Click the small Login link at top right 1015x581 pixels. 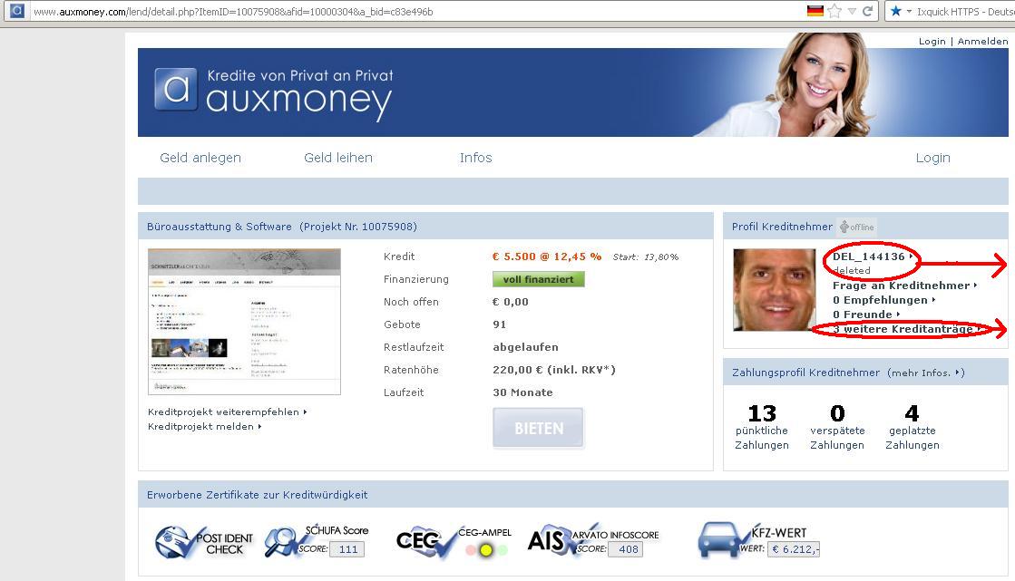[x=932, y=41]
